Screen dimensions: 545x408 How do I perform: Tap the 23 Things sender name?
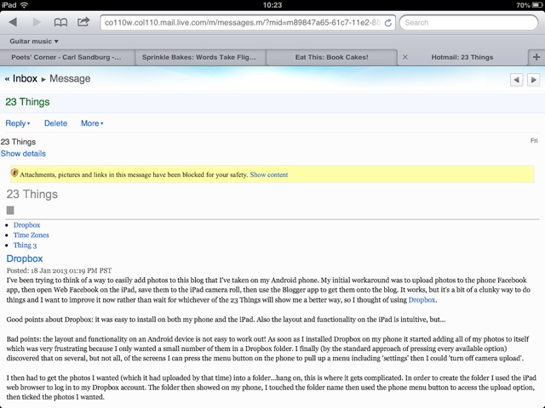coord(18,142)
